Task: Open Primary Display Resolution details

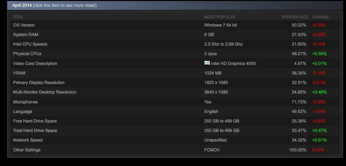Action: (175, 83)
